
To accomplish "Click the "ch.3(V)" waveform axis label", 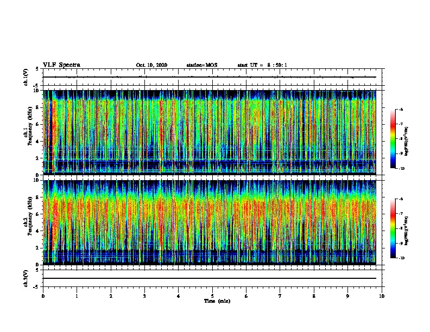I will click(x=26, y=279).
